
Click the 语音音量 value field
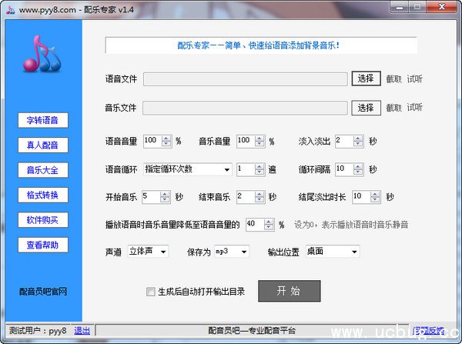click(x=150, y=141)
